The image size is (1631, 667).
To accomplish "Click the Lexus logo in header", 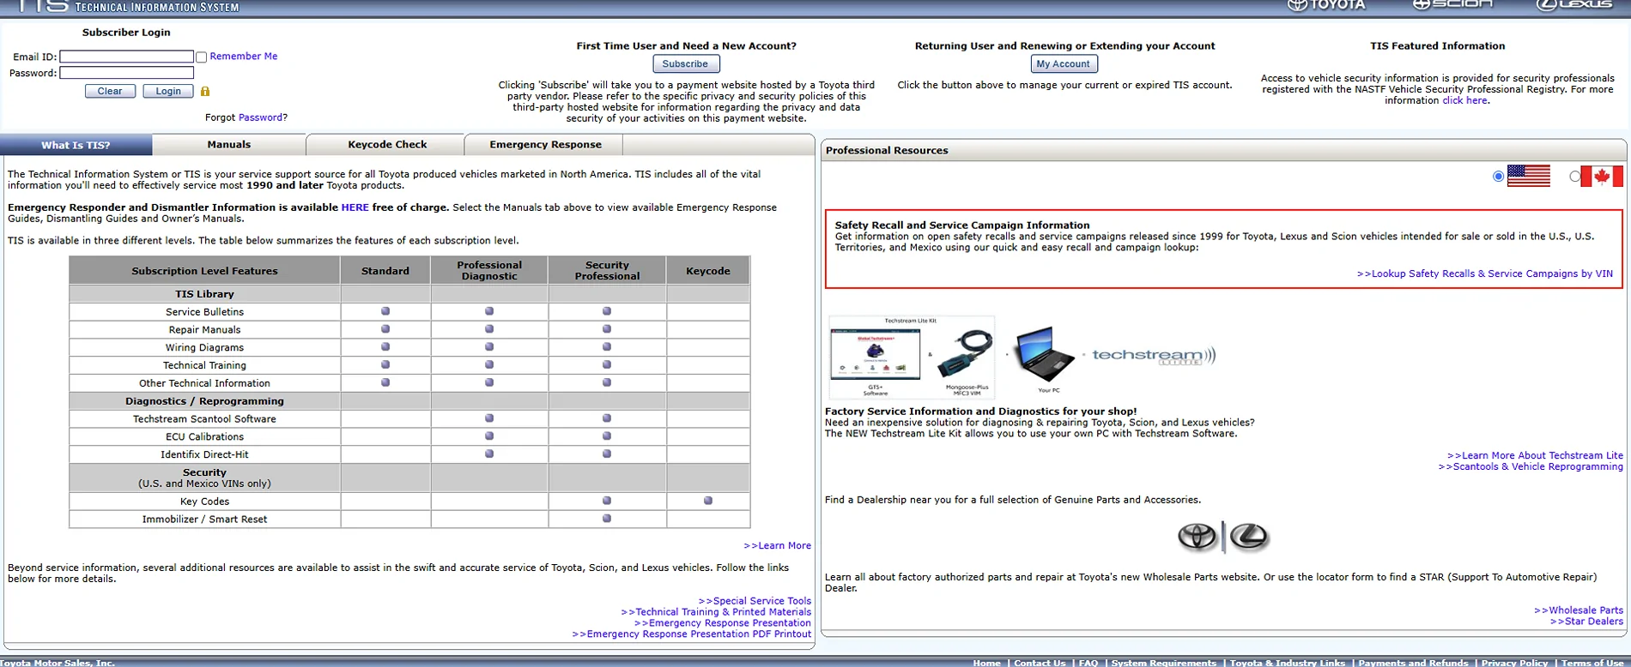I will [x=1573, y=5].
